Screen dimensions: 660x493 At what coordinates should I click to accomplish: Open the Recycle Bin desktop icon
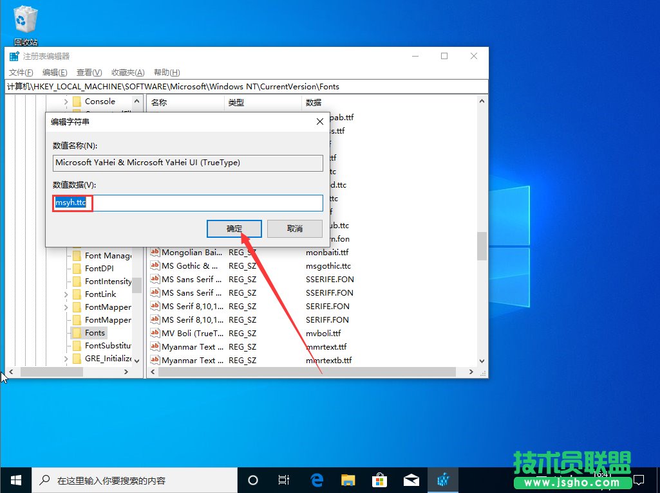pyautogui.click(x=25, y=19)
